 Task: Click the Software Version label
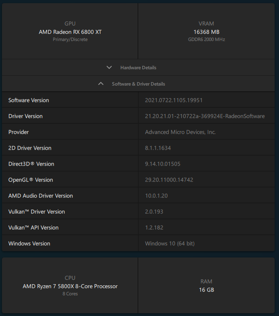29,100
